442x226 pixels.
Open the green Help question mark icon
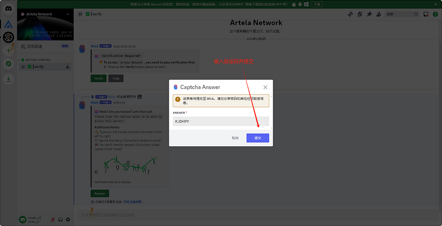tap(435, 14)
